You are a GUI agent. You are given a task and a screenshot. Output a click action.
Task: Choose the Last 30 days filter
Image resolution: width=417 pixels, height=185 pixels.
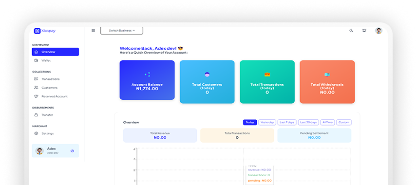click(x=308, y=122)
